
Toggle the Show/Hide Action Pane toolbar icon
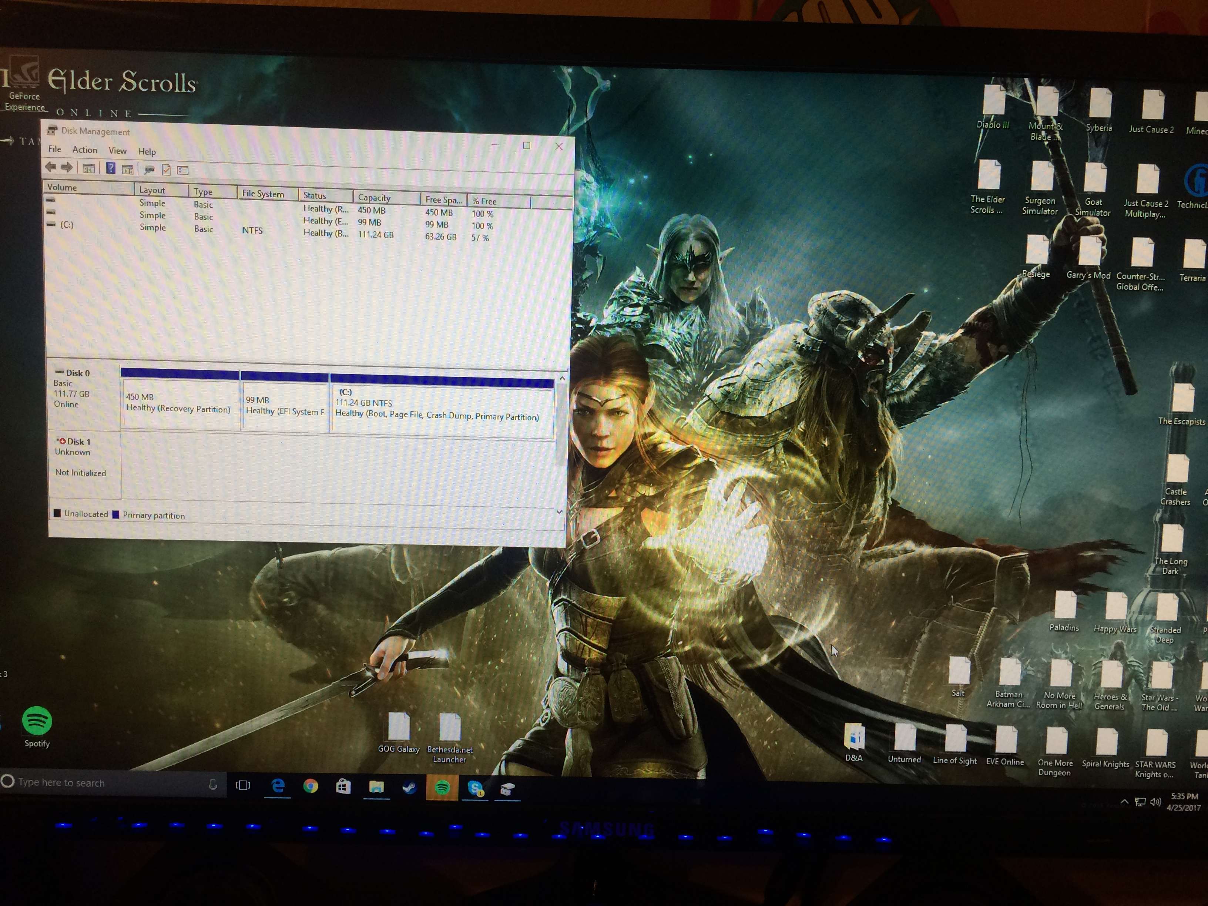click(128, 169)
